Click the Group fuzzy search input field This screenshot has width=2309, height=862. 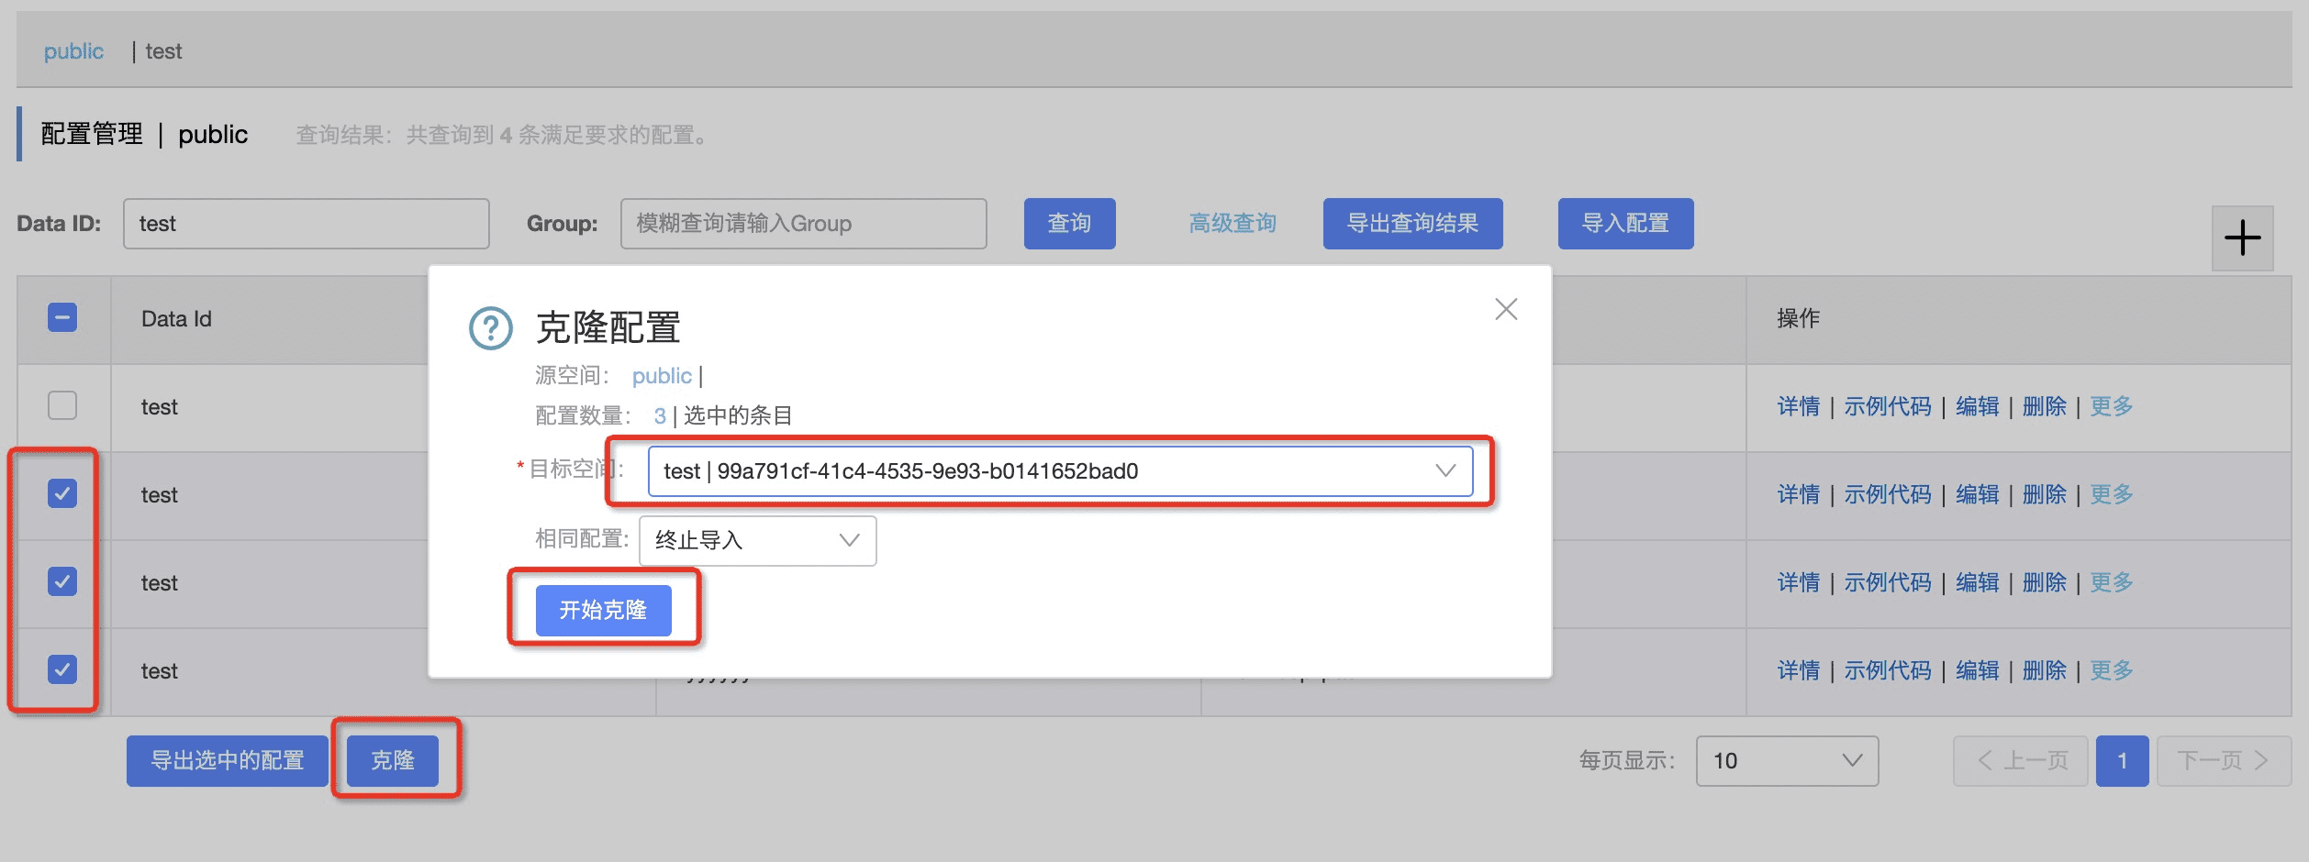(804, 224)
